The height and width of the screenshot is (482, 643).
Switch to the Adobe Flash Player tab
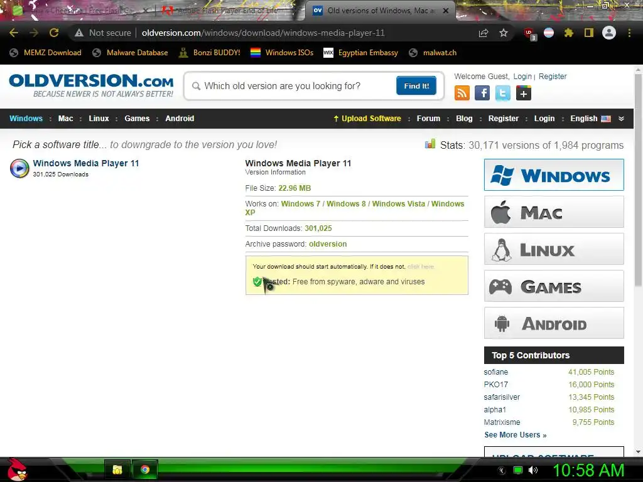coord(228,11)
